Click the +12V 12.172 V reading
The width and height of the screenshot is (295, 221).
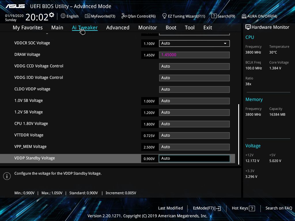[252, 161]
